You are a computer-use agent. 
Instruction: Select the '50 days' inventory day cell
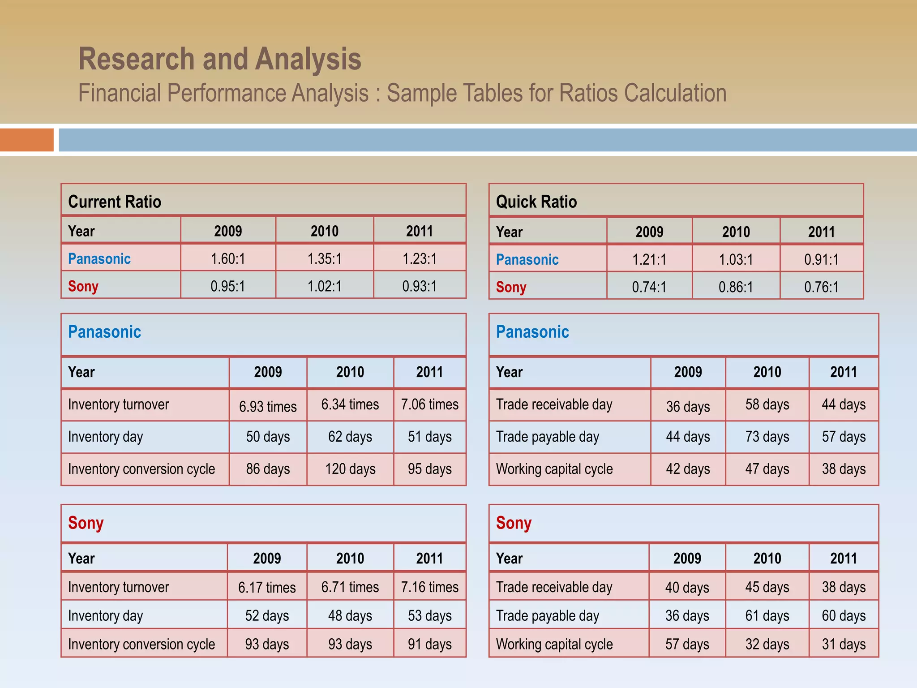point(268,437)
